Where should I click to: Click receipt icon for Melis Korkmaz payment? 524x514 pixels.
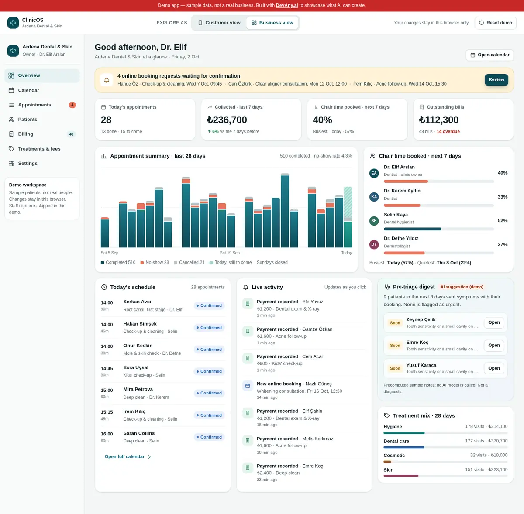248,440
